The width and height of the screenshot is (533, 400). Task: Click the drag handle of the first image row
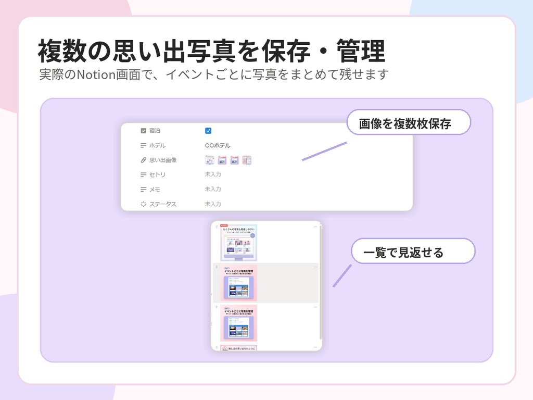tap(217, 227)
